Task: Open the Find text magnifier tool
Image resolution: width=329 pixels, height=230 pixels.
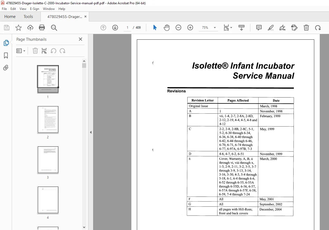Action: tap(54, 28)
